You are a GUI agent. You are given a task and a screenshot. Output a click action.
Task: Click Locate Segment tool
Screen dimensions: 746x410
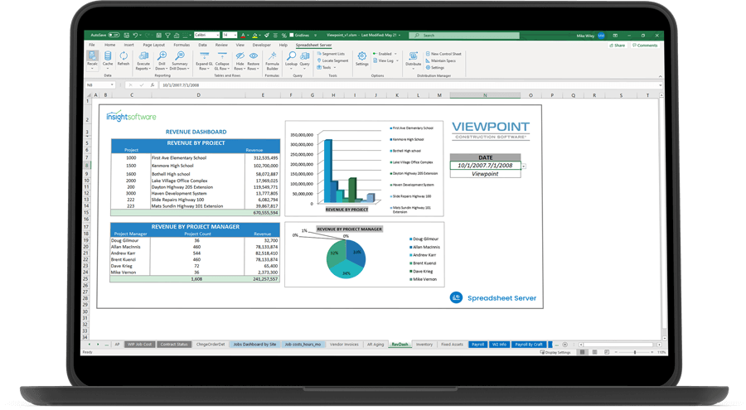(332, 60)
